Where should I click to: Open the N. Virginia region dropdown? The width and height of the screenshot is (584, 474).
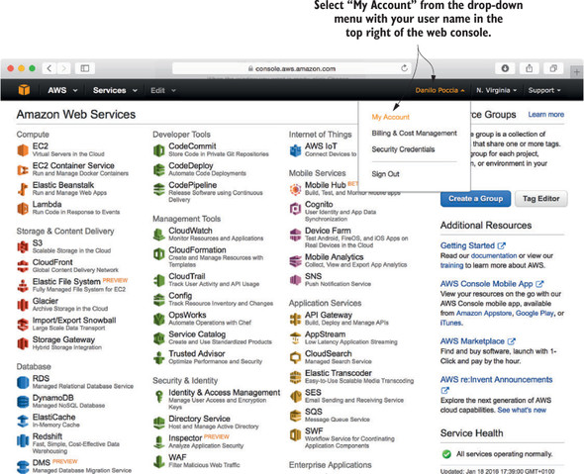click(x=496, y=90)
